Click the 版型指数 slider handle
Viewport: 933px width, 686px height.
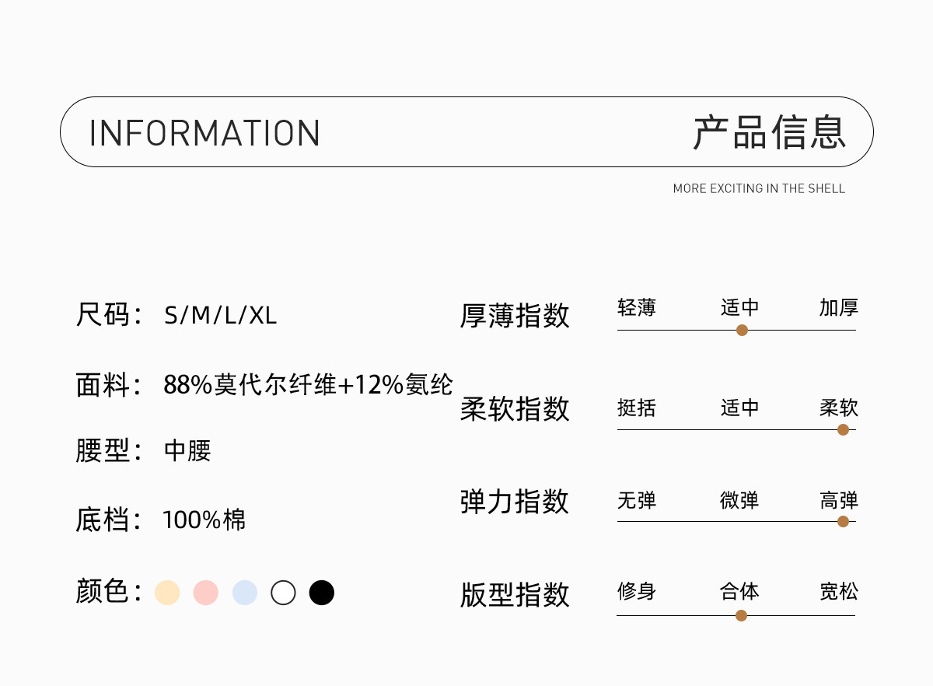[741, 615]
